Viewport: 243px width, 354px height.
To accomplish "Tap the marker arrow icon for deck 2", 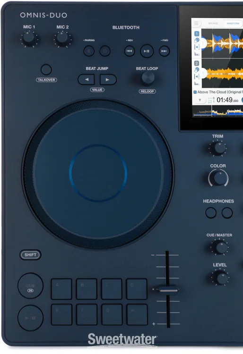I will (x=197, y=76).
